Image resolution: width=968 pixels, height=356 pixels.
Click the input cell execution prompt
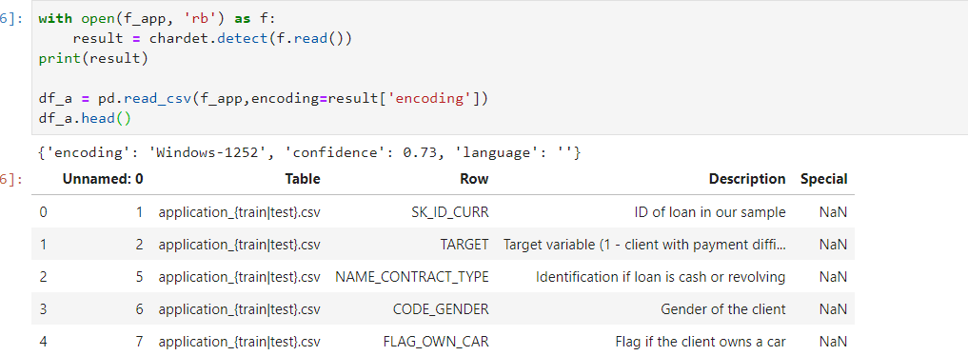pos(11,18)
